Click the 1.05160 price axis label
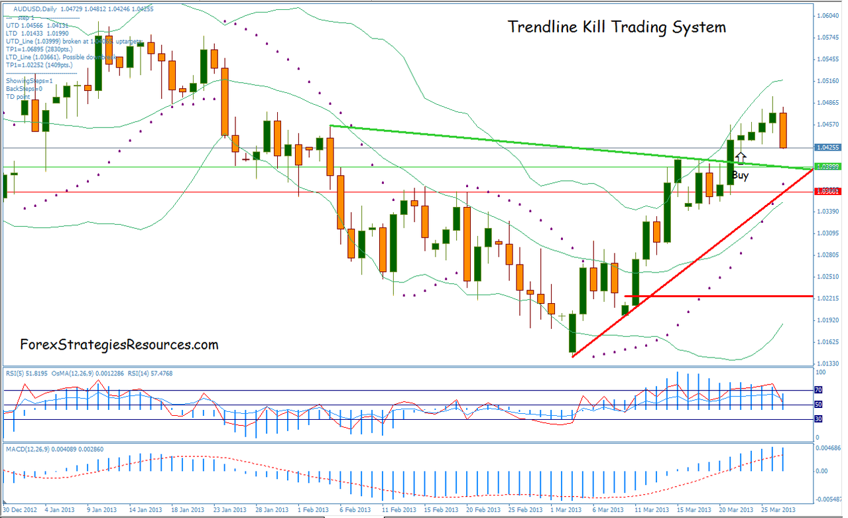This screenshot has height=518, width=848. click(x=828, y=80)
